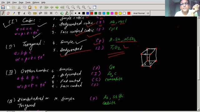Click the Paste clipboard icon

[30, 7]
